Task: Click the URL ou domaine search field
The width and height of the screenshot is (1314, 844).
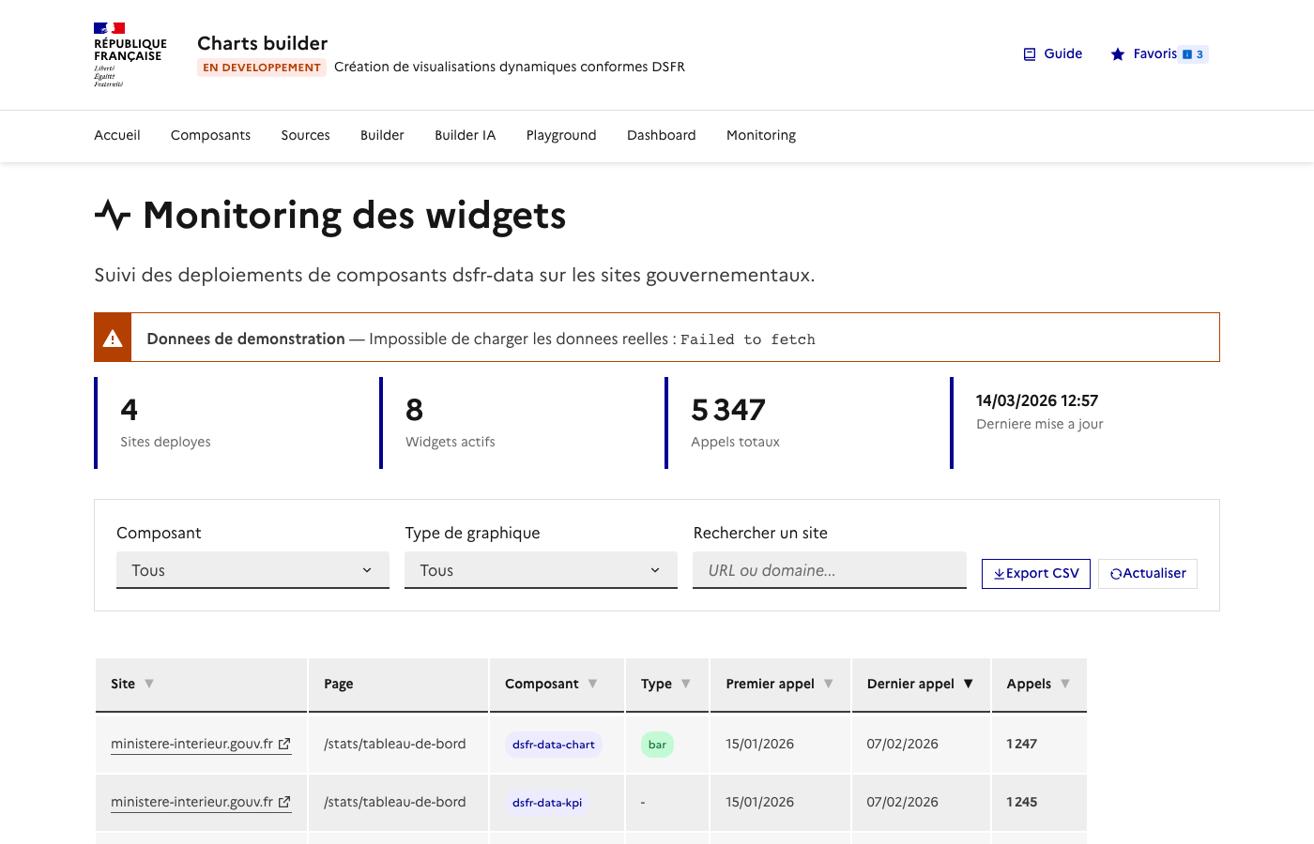Action: pos(830,569)
